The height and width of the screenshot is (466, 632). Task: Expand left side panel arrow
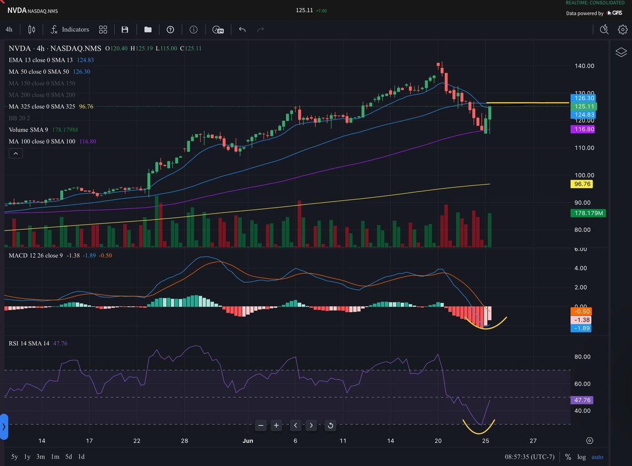coord(4,426)
